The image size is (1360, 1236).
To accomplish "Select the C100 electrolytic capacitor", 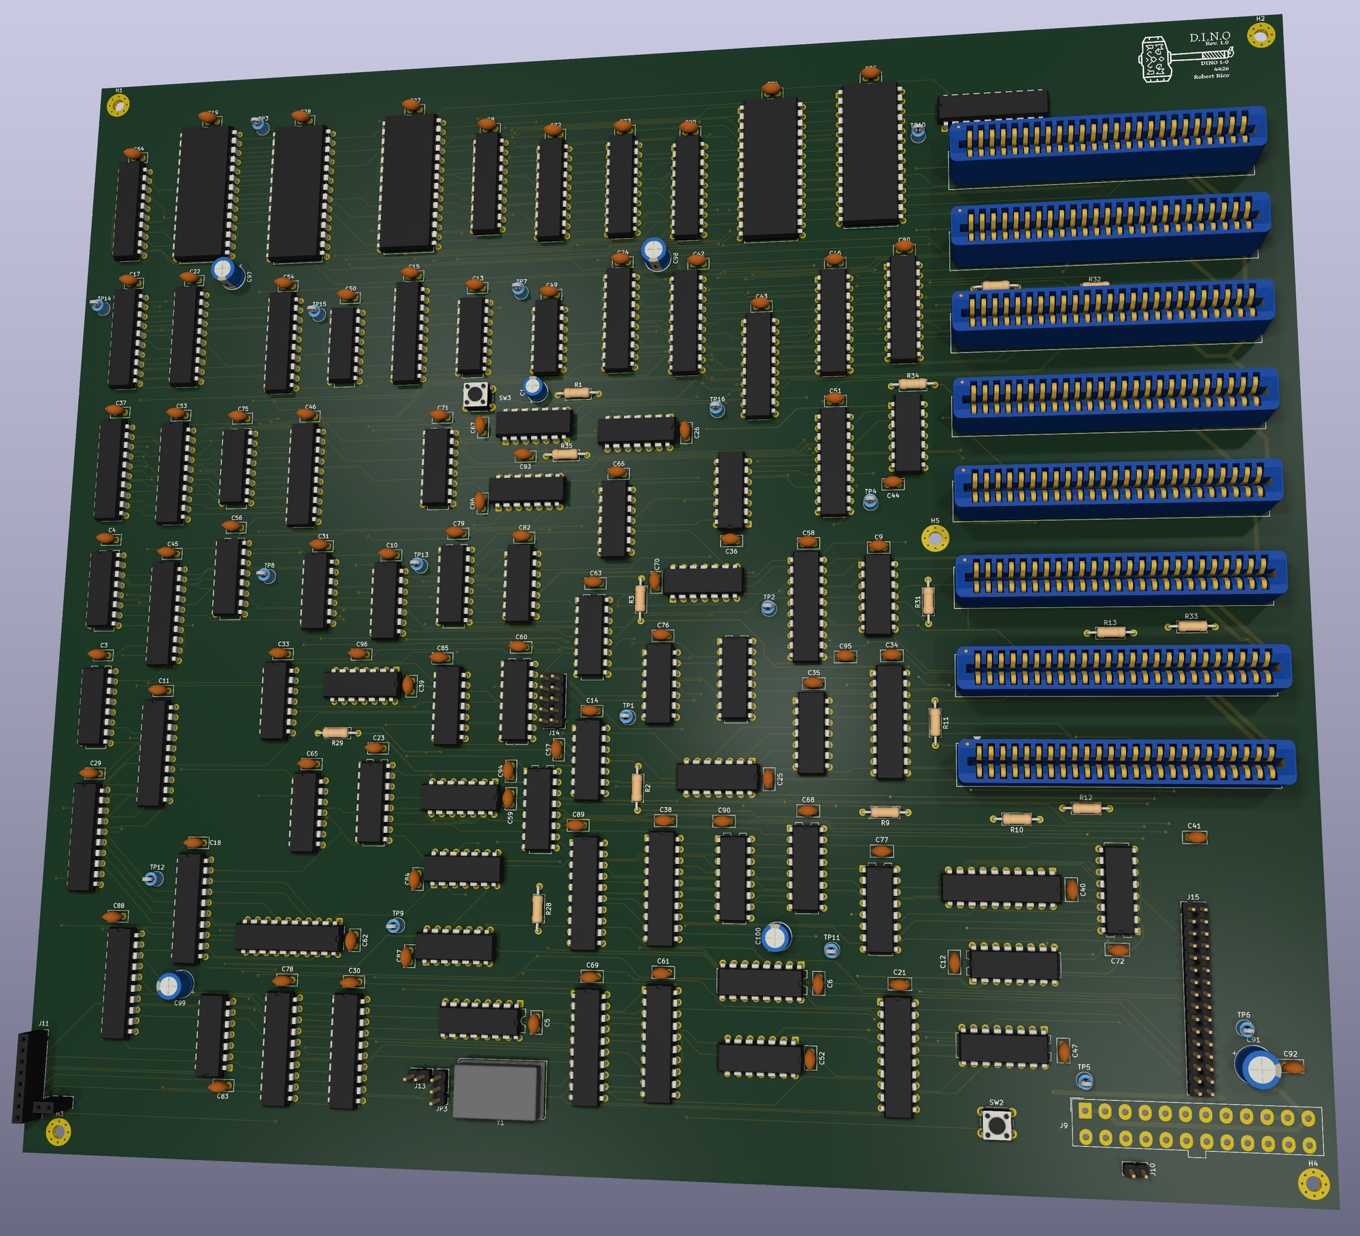I will coord(777,938).
